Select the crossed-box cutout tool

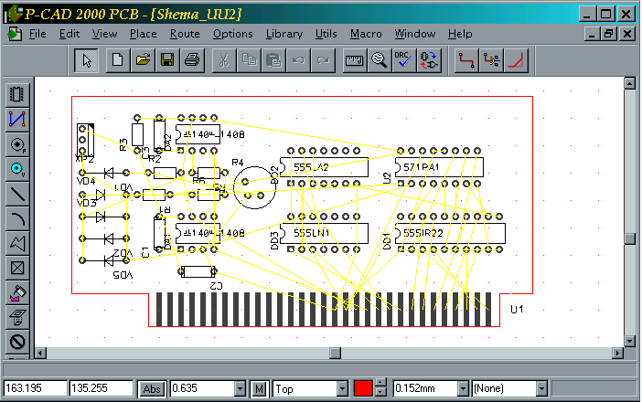tap(17, 269)
